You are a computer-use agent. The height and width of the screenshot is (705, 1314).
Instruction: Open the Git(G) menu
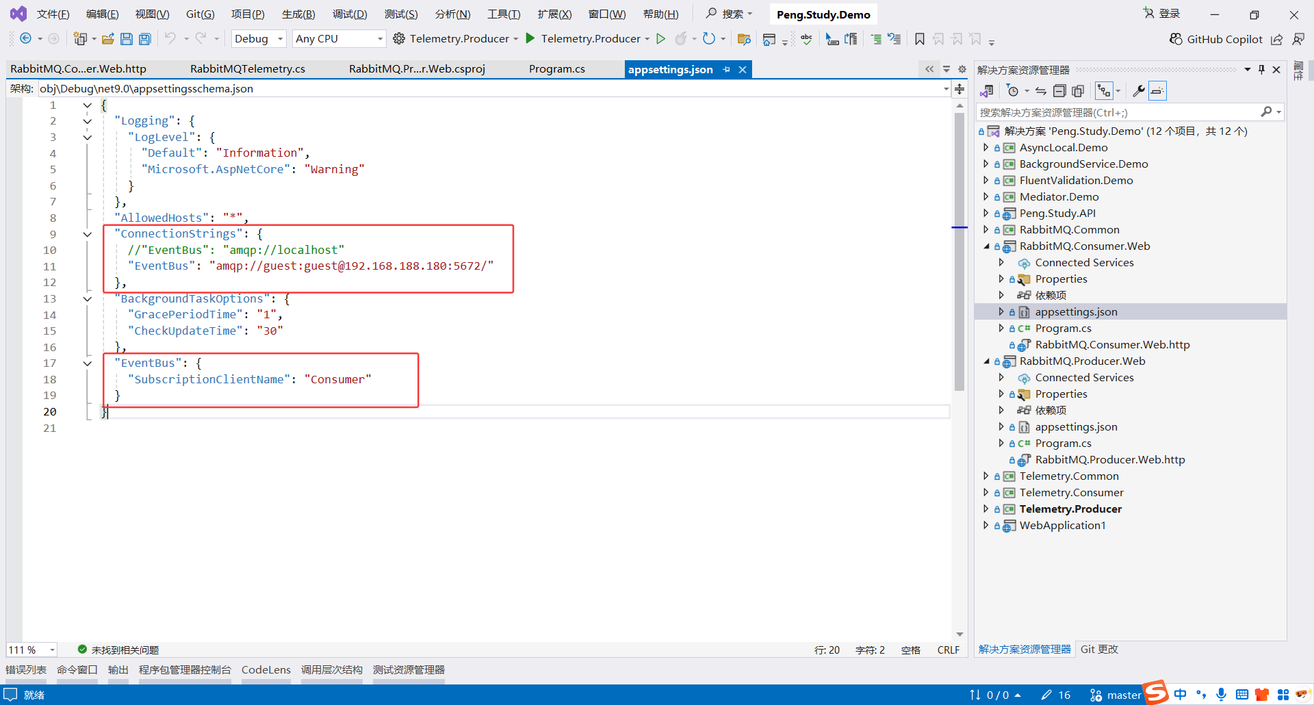point(201,14)
